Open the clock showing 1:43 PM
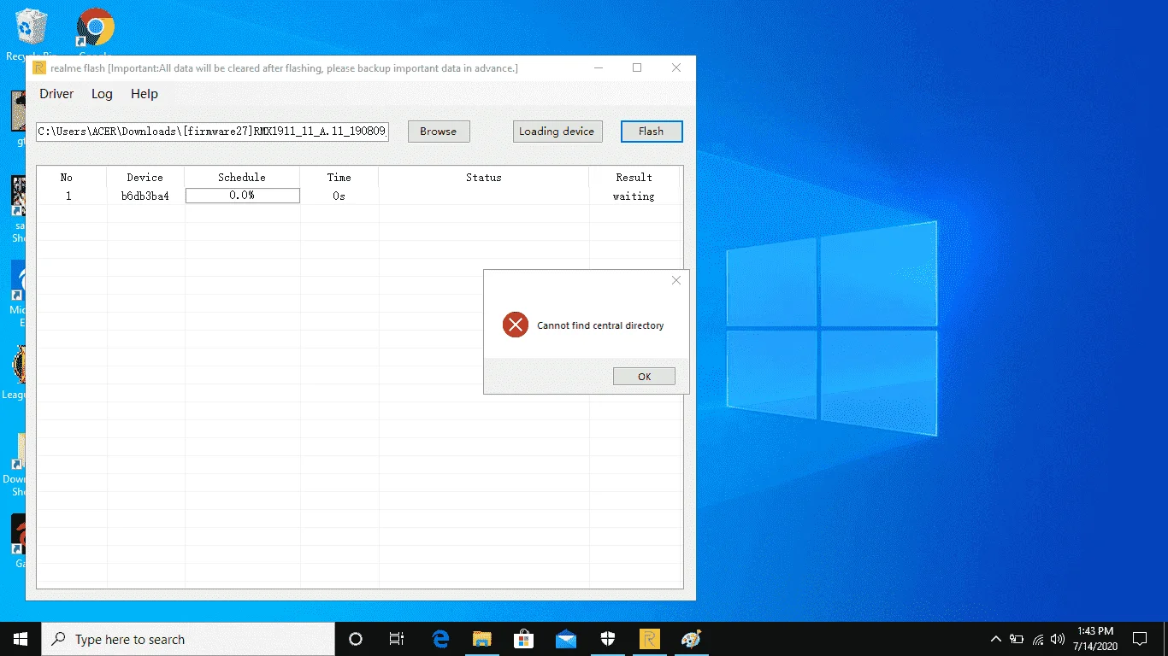This screenshot has width=1168, height=656. [1095, 639]
